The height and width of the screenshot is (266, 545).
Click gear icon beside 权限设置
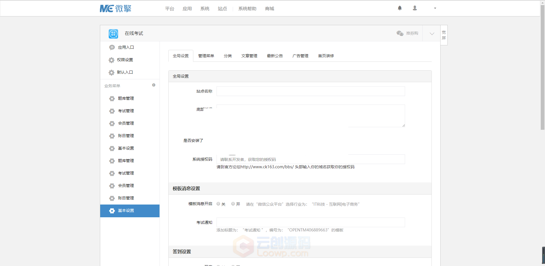pos(112,60)
